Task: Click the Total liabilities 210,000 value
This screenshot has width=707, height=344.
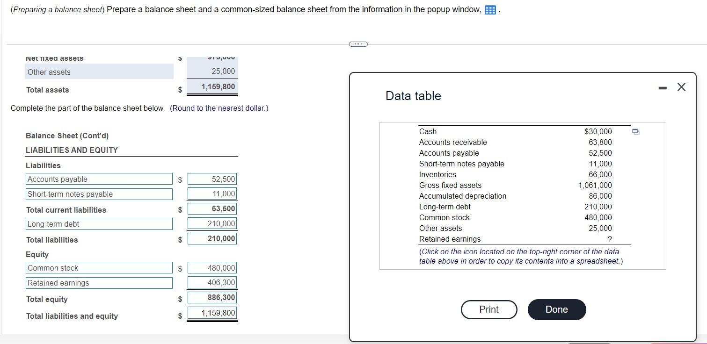Action: point(212,238)
